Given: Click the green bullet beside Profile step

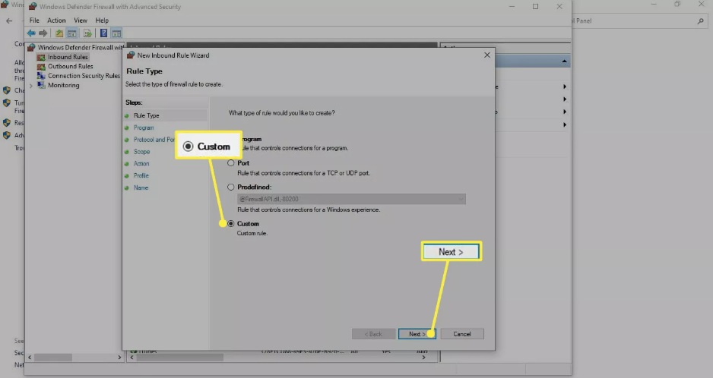Looking at the screenshot, I should 127,176.
